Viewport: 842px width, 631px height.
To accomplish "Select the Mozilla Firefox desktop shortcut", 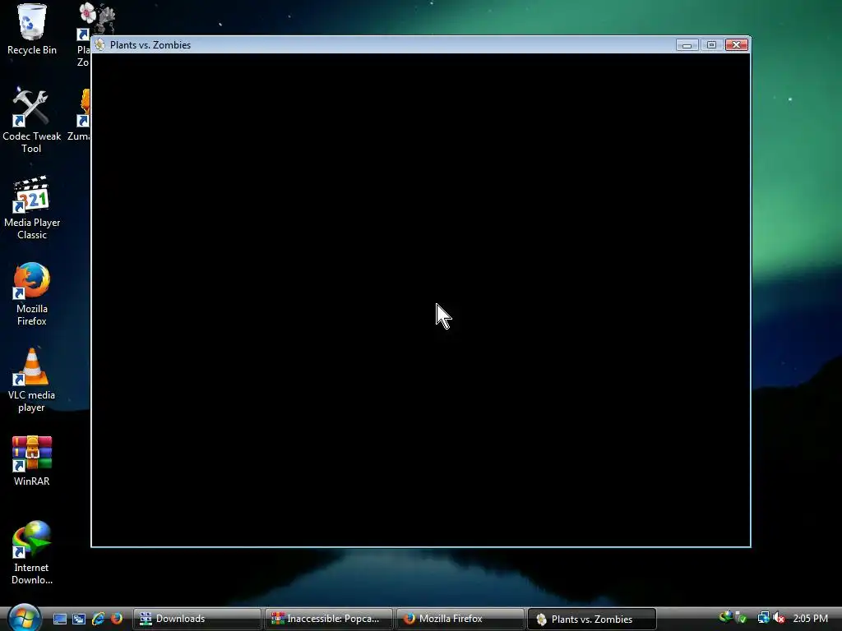I will click(32, 294).
